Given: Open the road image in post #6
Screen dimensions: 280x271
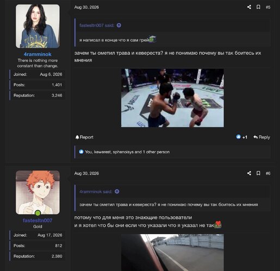Looking at the screenshot, I should coord(172,253).
